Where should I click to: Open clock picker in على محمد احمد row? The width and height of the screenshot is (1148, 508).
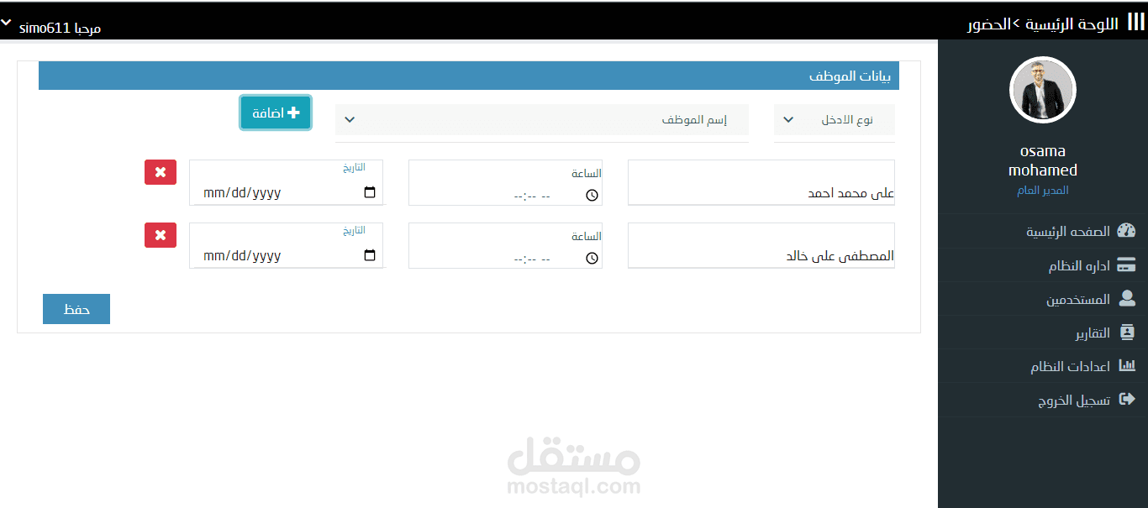click(592, 195)
